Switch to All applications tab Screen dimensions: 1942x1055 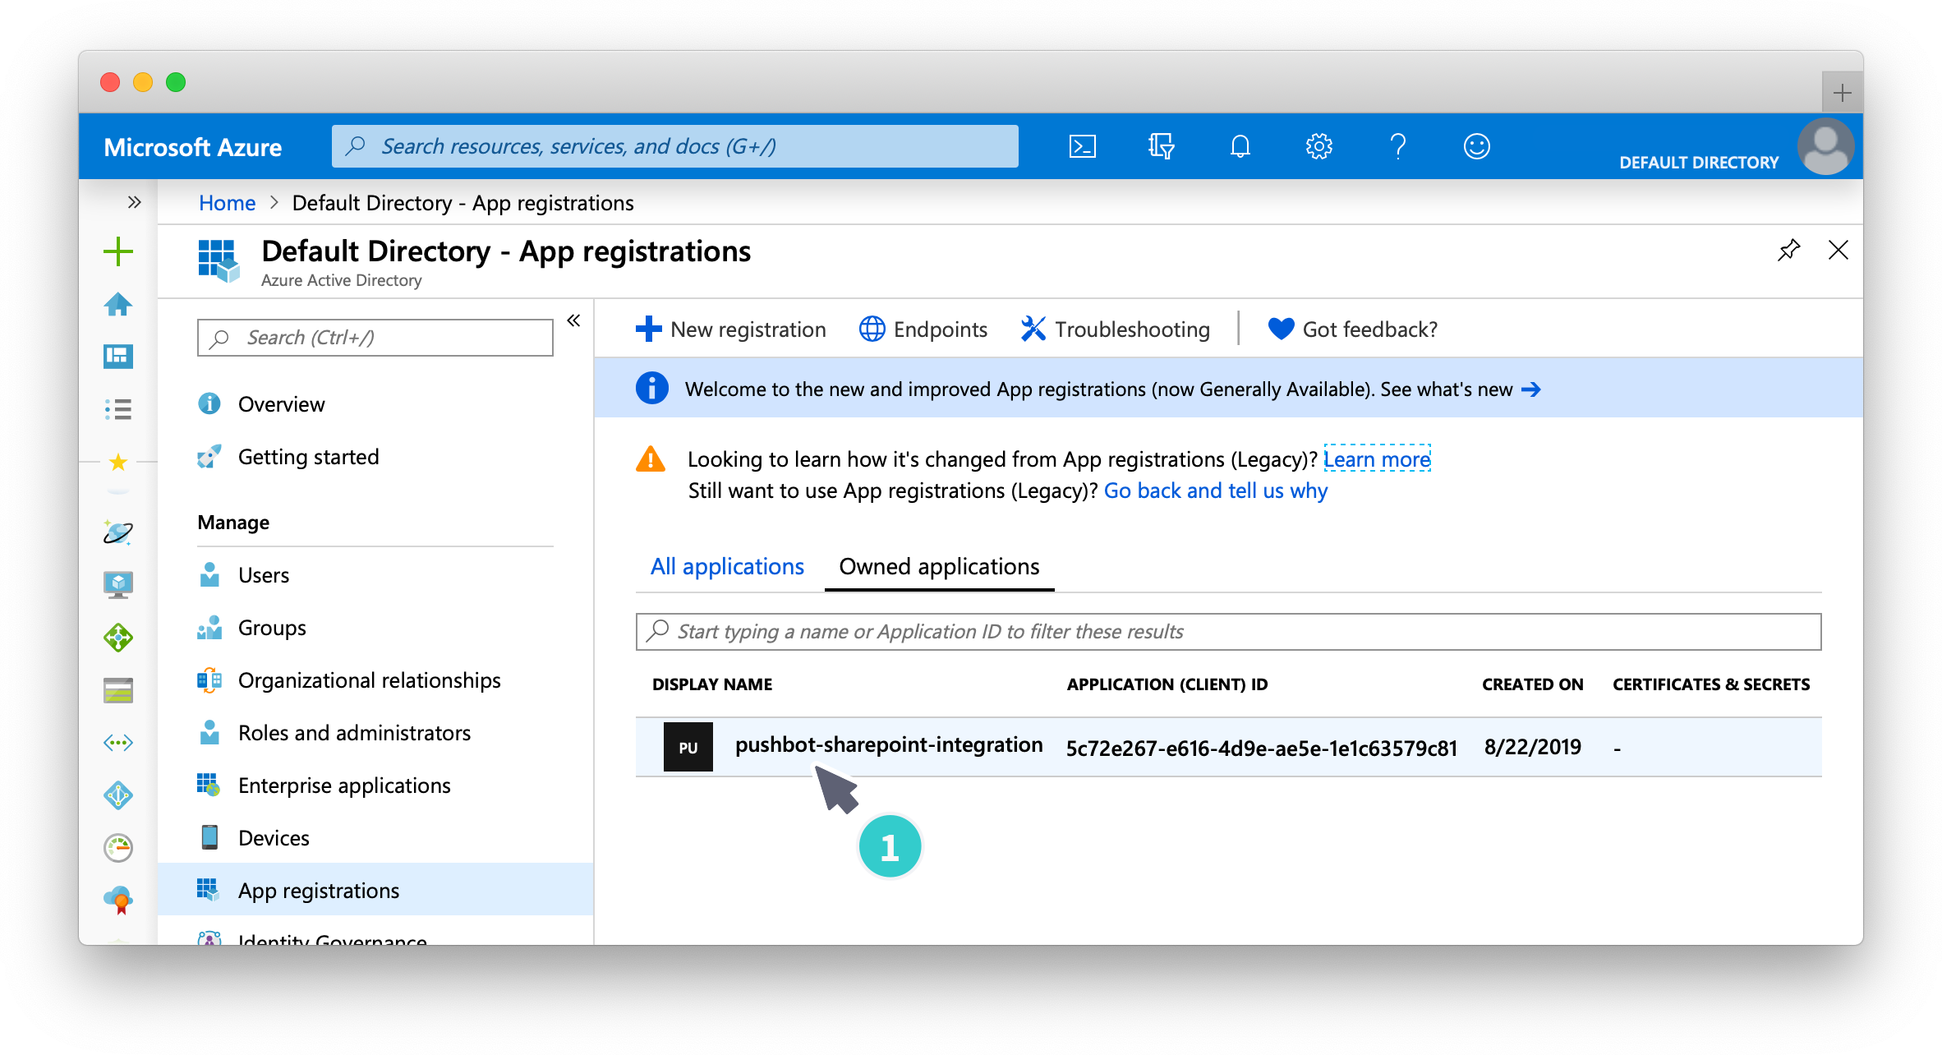pos(727,567)
